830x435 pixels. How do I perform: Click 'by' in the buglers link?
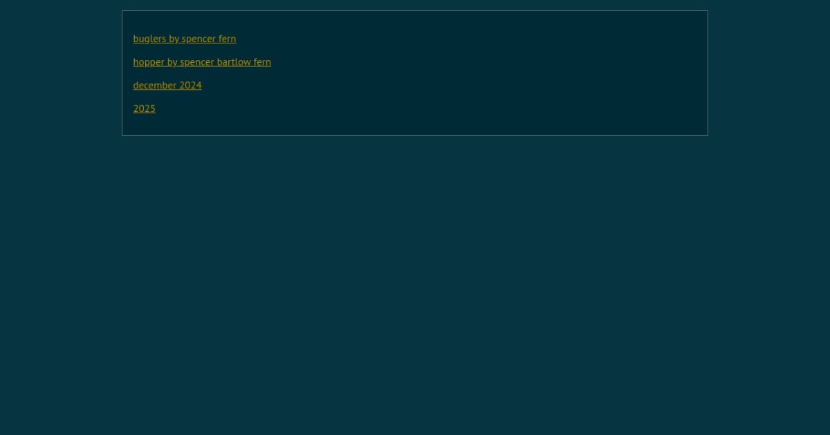174,39
